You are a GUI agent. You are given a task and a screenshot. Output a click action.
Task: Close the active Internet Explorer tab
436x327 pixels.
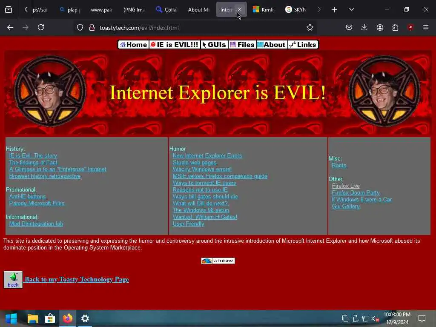239,10
